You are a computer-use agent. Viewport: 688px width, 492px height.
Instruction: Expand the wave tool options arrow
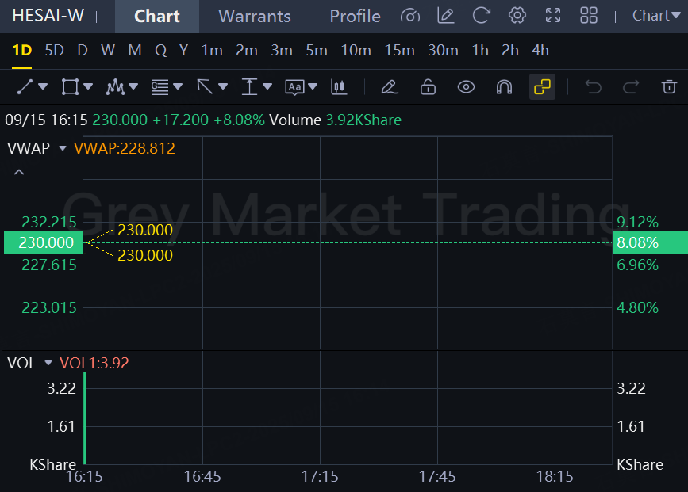(133, 86)
